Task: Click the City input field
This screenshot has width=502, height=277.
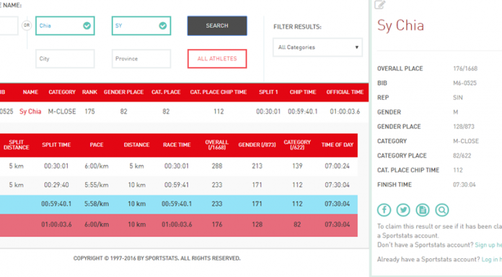Action: click(x=65, y=59)
